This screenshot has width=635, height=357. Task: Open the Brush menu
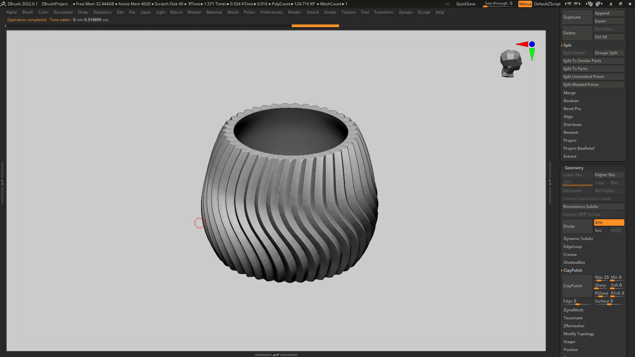click(x=27, y=12)
